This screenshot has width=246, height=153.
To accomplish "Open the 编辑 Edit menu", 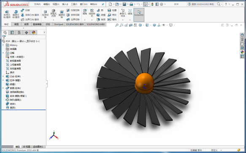I will point(46,4).
